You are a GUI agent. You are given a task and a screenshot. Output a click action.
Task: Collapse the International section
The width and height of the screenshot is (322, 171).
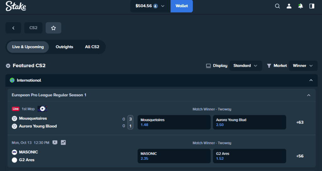pyautogui.click(x=311, y=80)
